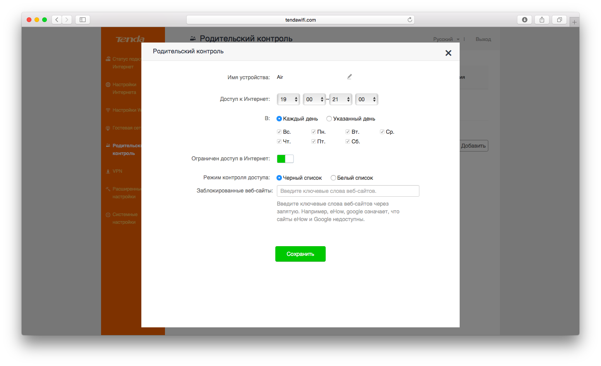Open the start hour dropdown showing 19
Viewport: 601px width, 366px height.
click(288, 99)
